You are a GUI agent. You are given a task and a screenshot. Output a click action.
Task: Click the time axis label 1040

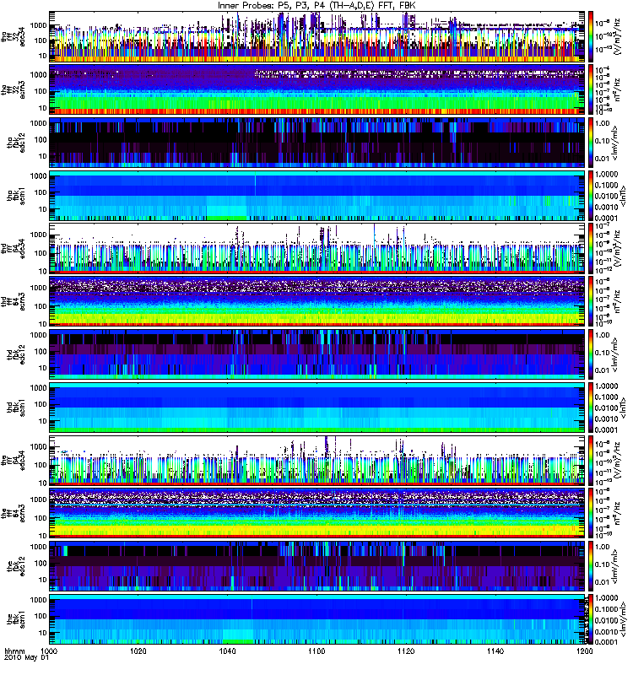pos(227,651)
